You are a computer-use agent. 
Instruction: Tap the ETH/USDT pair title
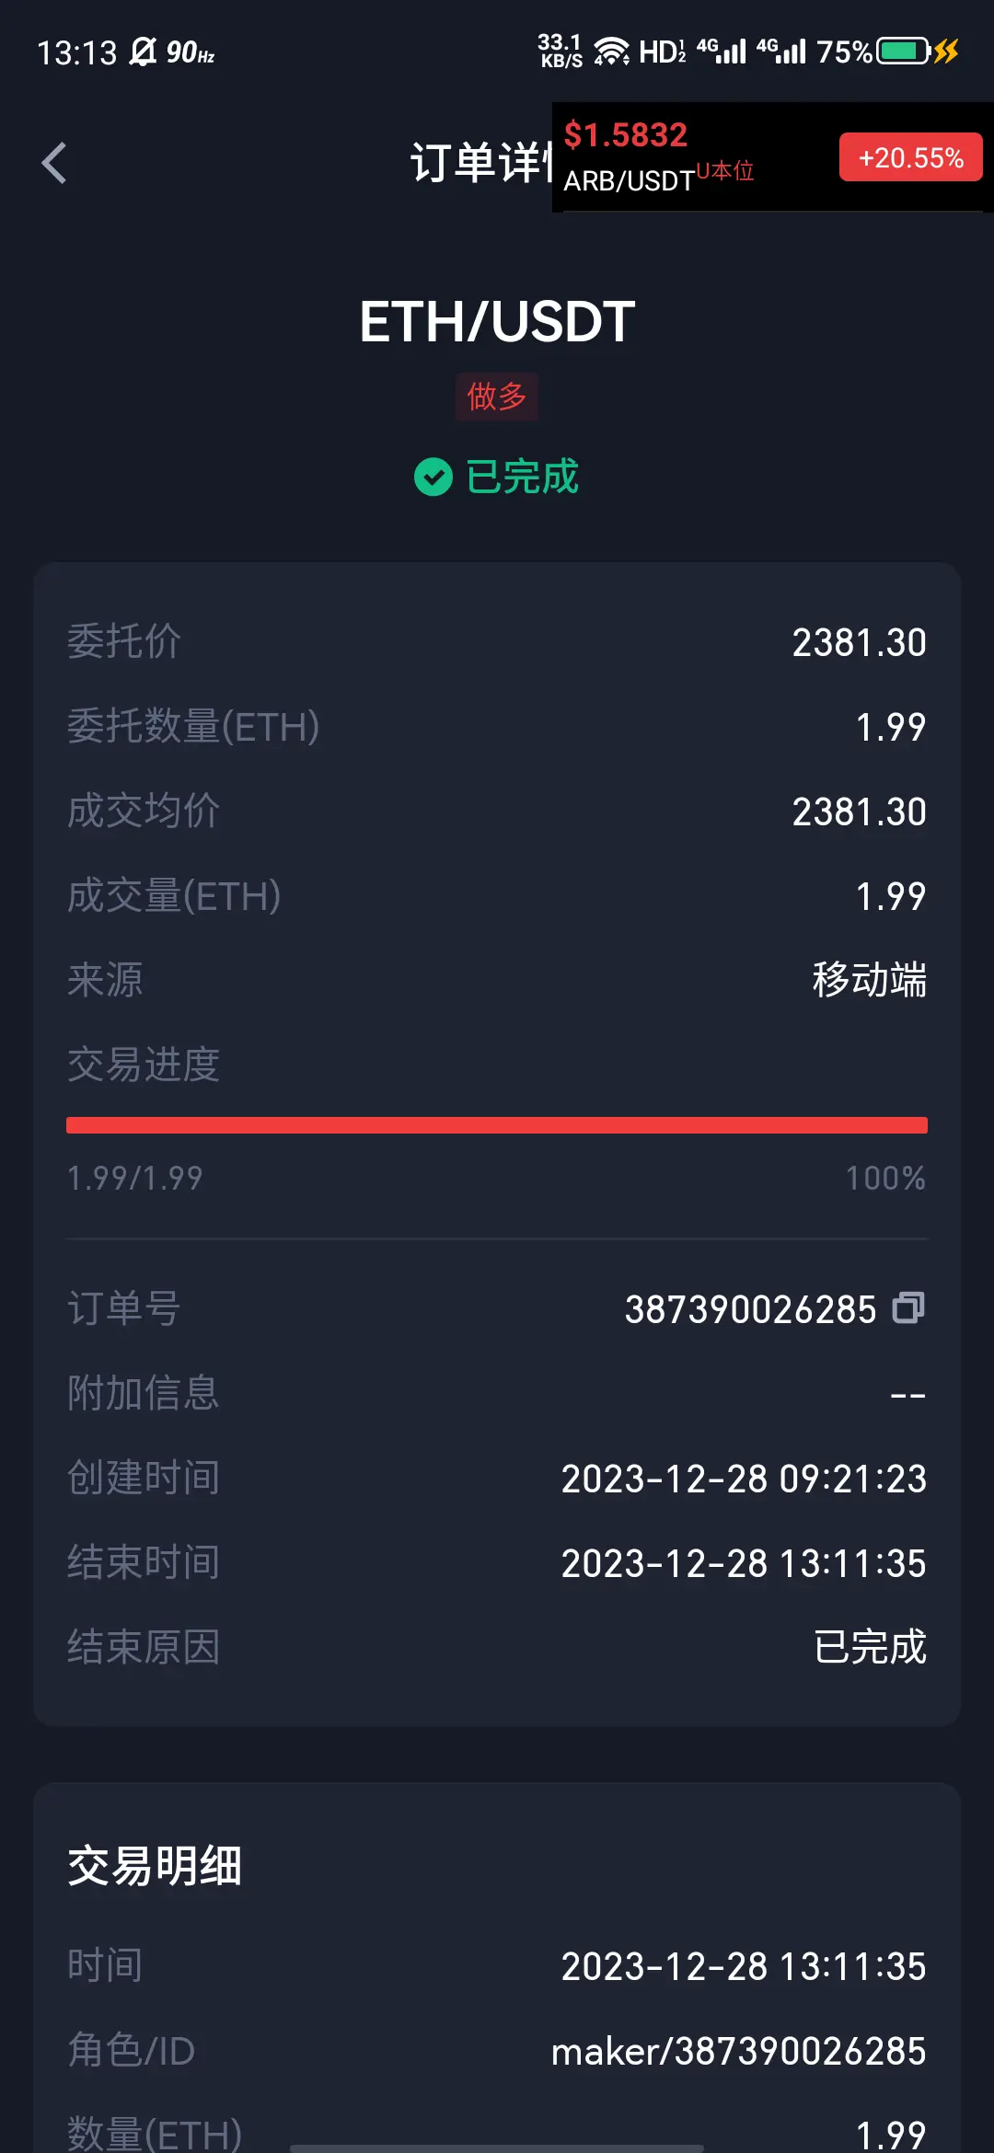[x=497, y=322]
